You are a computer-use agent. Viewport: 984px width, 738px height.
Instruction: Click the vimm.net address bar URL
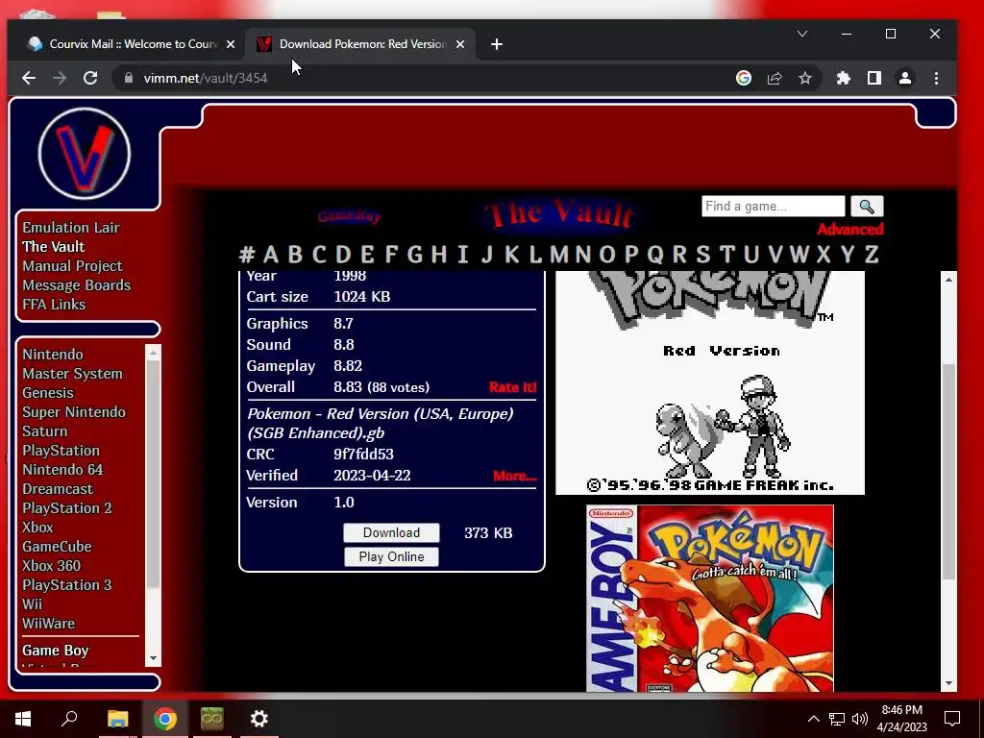point(206,78)
